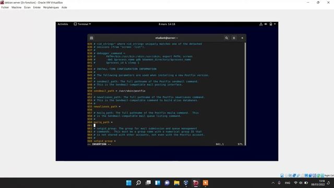Click the VirtualBox USB status icon

(x=298, y=175)
